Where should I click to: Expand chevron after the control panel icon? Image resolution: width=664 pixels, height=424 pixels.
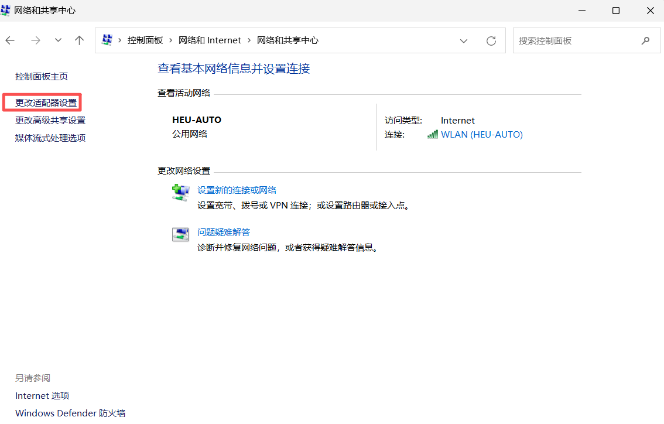pyautogui.click(x=120, y=40)
